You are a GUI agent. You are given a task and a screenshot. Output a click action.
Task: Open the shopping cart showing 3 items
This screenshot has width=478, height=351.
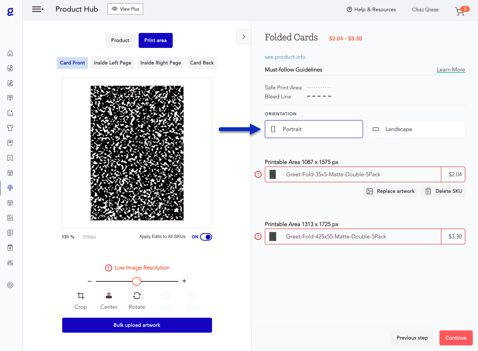click(460, 11)
